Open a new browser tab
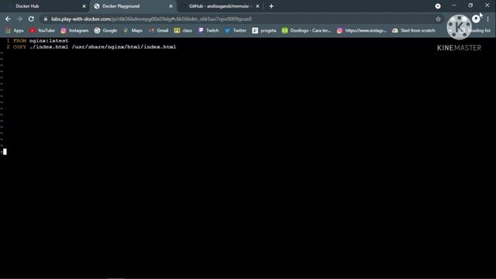496x279 pixels. (x=271, y=6)
